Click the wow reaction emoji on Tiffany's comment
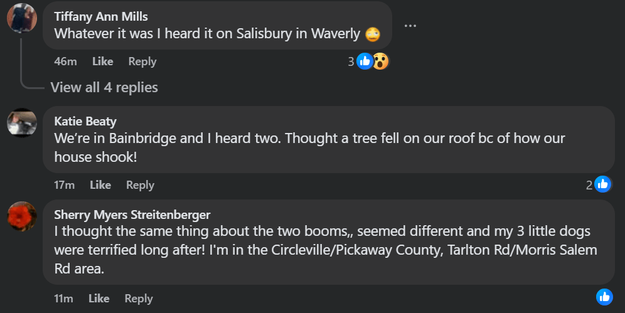This screenshot has height=313, width=625. click(380, 61)
